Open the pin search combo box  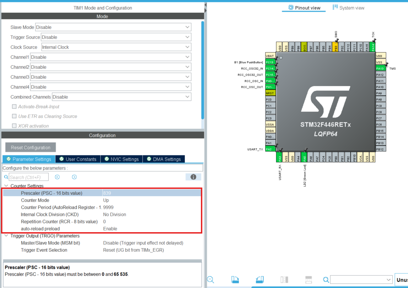click(x=361, y=280)
